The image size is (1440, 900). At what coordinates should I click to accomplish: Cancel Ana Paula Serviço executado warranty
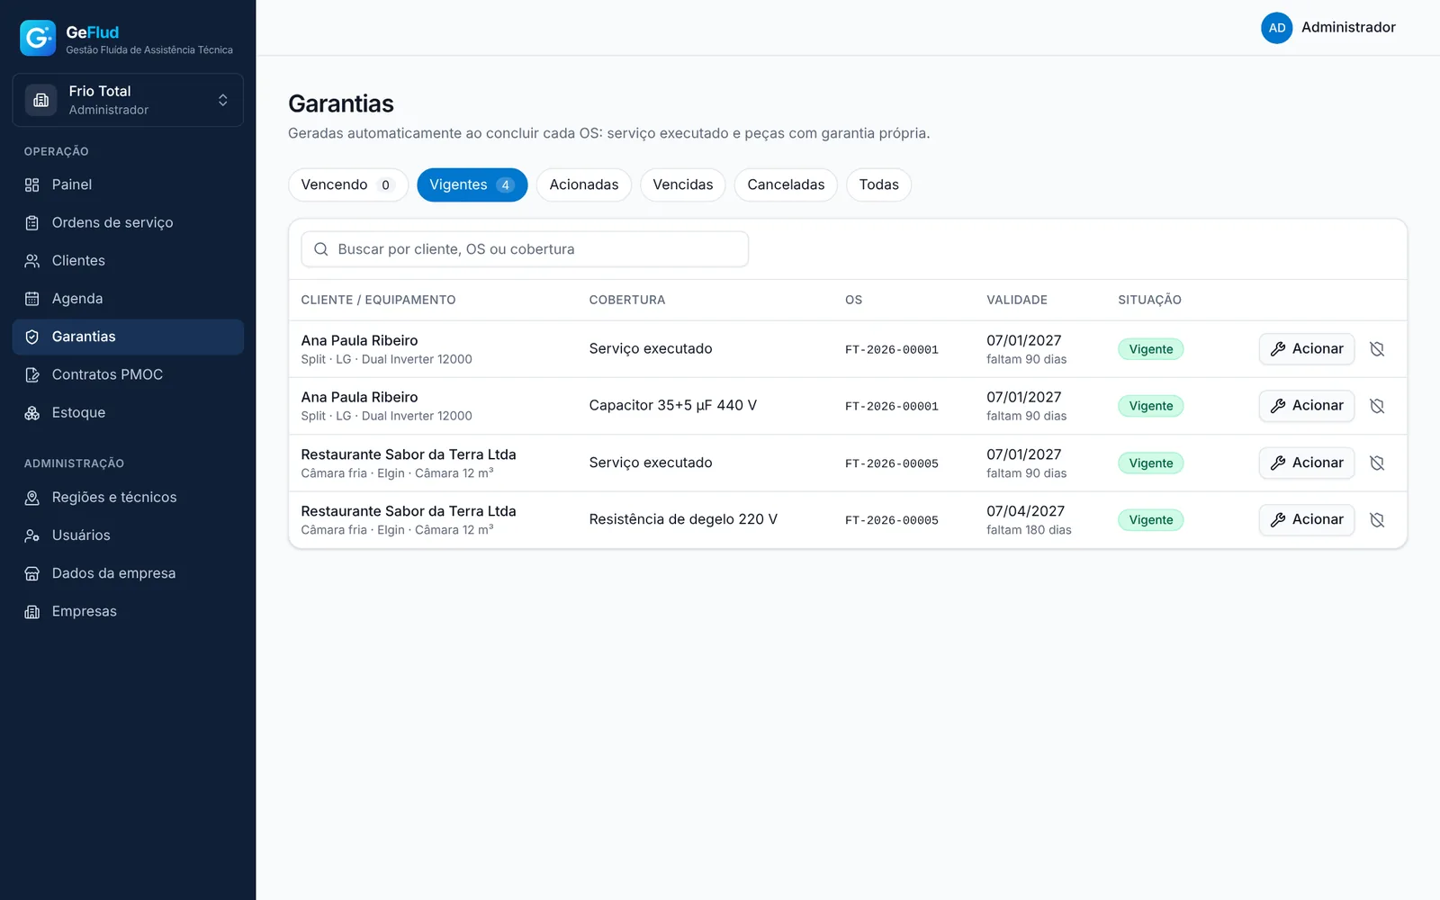tap(1377, 349)
